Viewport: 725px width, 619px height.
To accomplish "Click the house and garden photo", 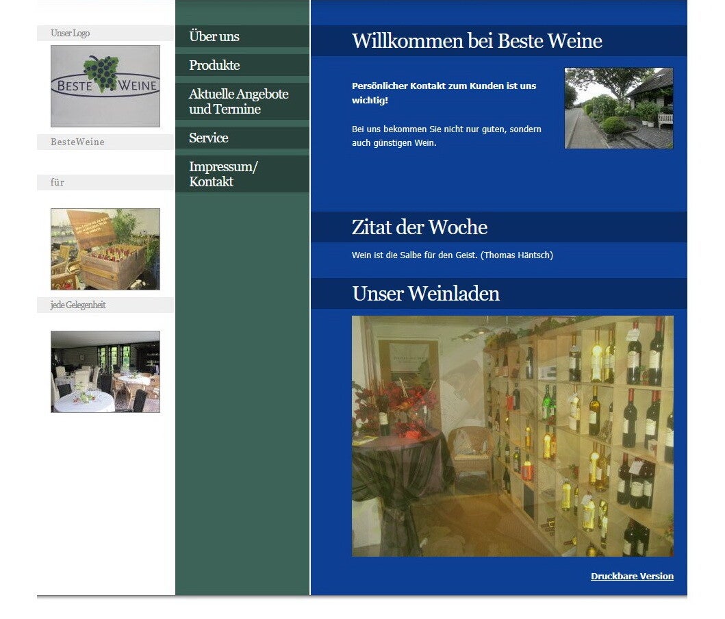I will [x=618, y=108].
